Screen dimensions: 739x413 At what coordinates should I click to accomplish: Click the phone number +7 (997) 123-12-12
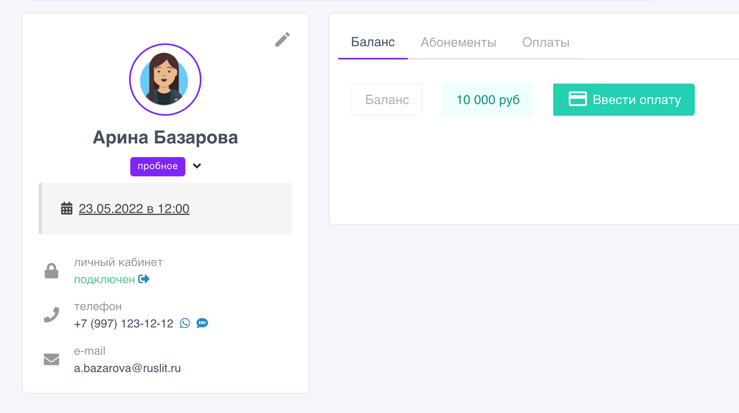coord(124,323)
